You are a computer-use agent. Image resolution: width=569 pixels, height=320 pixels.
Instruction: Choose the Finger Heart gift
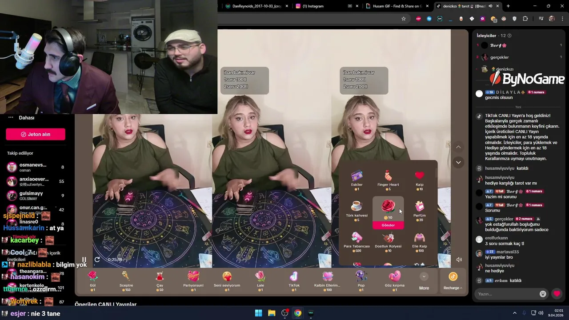coord(388,180)
